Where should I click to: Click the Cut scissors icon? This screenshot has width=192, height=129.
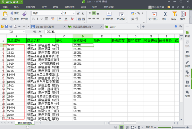click(12, 13)
